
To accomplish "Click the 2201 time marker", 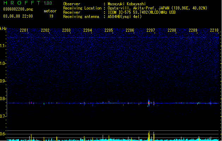I will (x=24, y=30).
